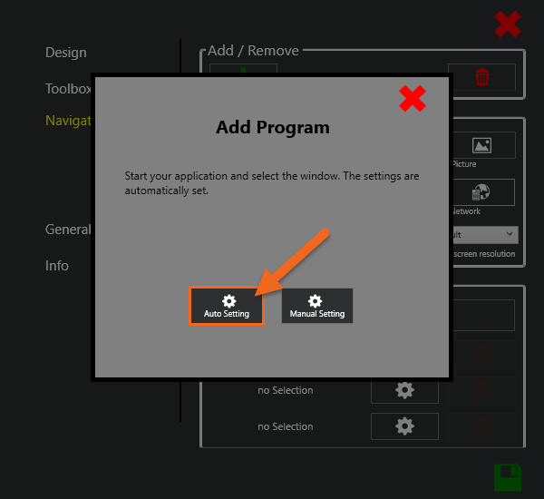Select the Picture image icon

[x=482, y=145]
